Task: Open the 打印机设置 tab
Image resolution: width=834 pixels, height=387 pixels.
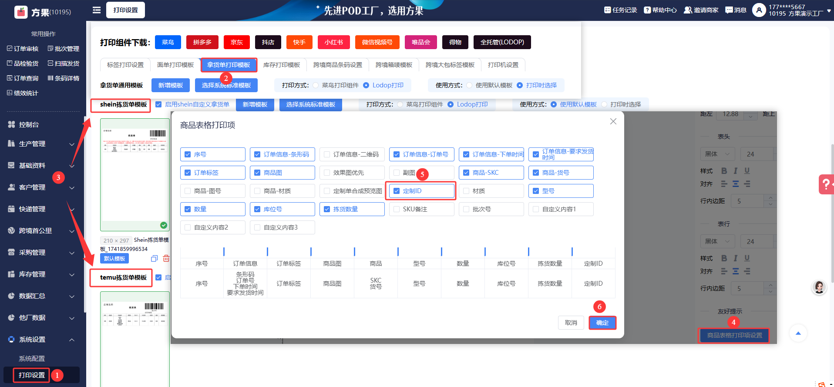Action: coord(503,65)
